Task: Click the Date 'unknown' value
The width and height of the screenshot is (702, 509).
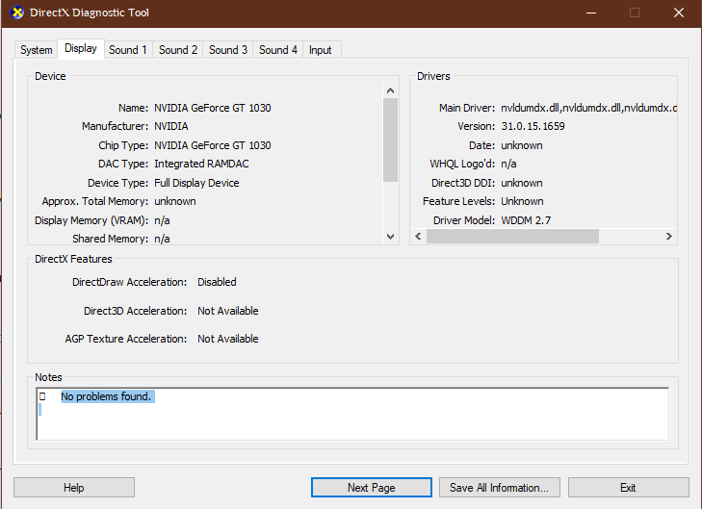Action: 522,145
